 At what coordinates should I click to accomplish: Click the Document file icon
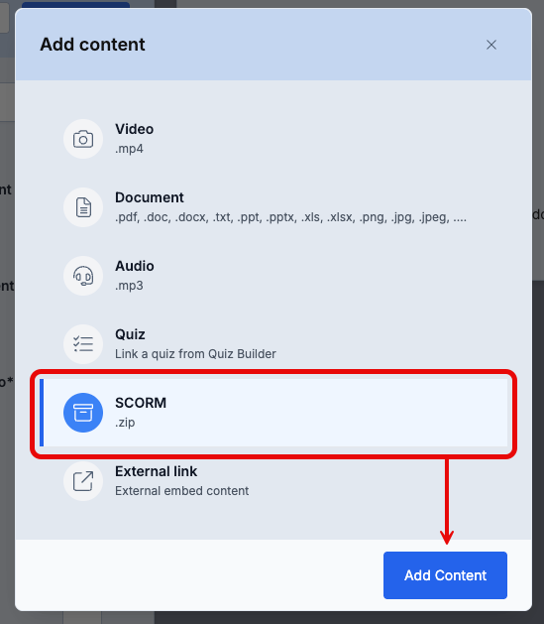click(x=83, y=207)
